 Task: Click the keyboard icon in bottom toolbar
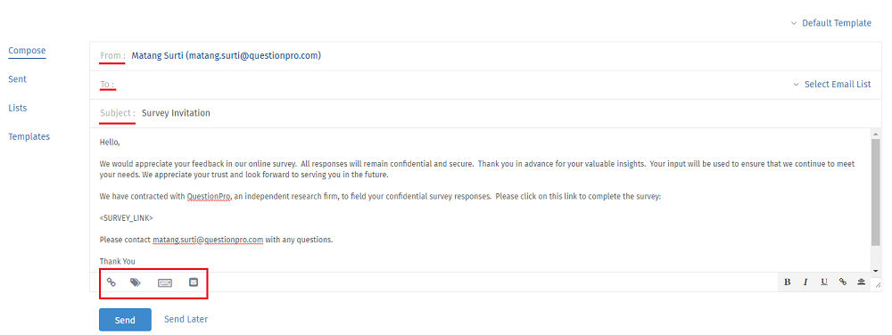tap(165, 282)
